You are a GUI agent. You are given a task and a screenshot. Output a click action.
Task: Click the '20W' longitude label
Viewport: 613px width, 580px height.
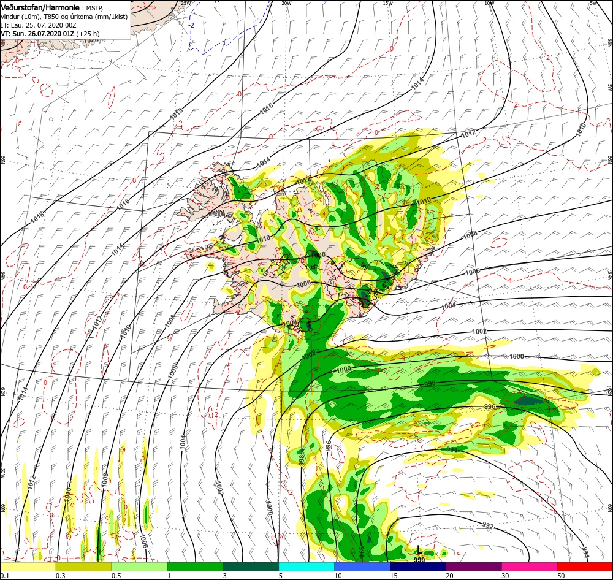point(286,2)
